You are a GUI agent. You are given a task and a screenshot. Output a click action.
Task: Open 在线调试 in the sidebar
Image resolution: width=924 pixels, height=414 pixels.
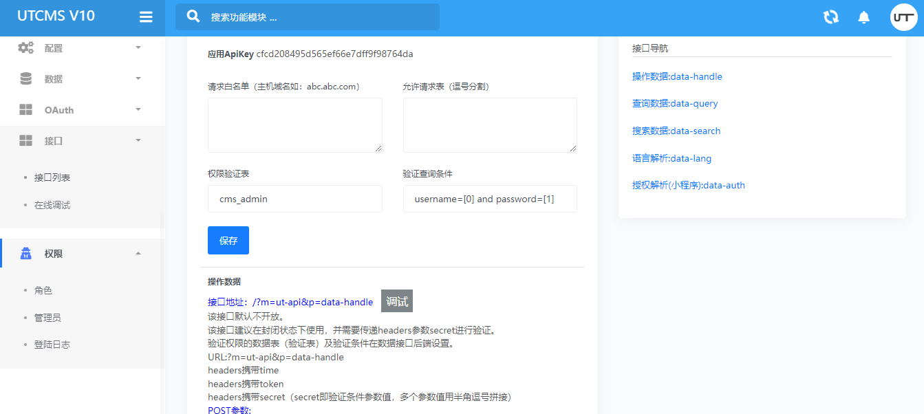point(52,205)
